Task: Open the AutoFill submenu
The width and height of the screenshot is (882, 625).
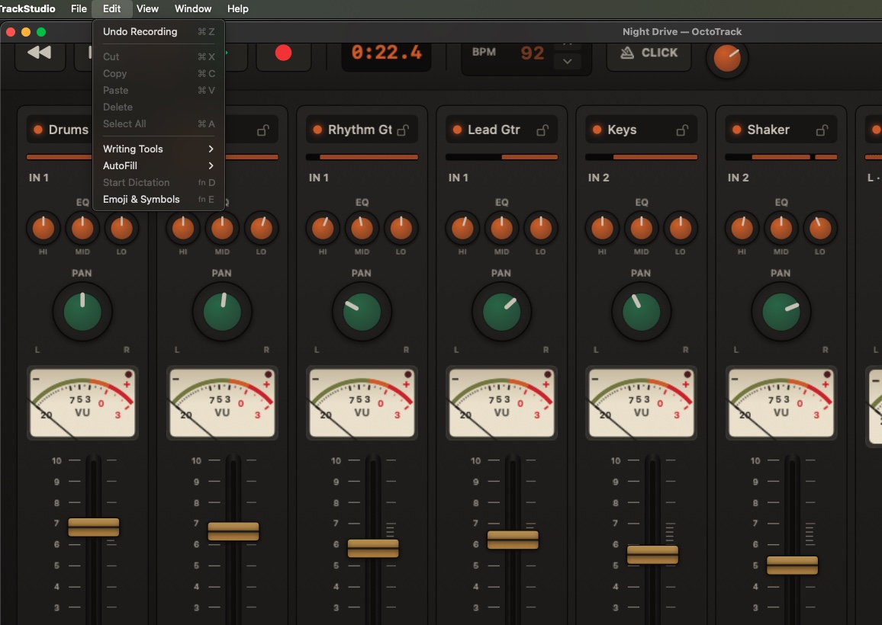Action: [x=159, y=166]
